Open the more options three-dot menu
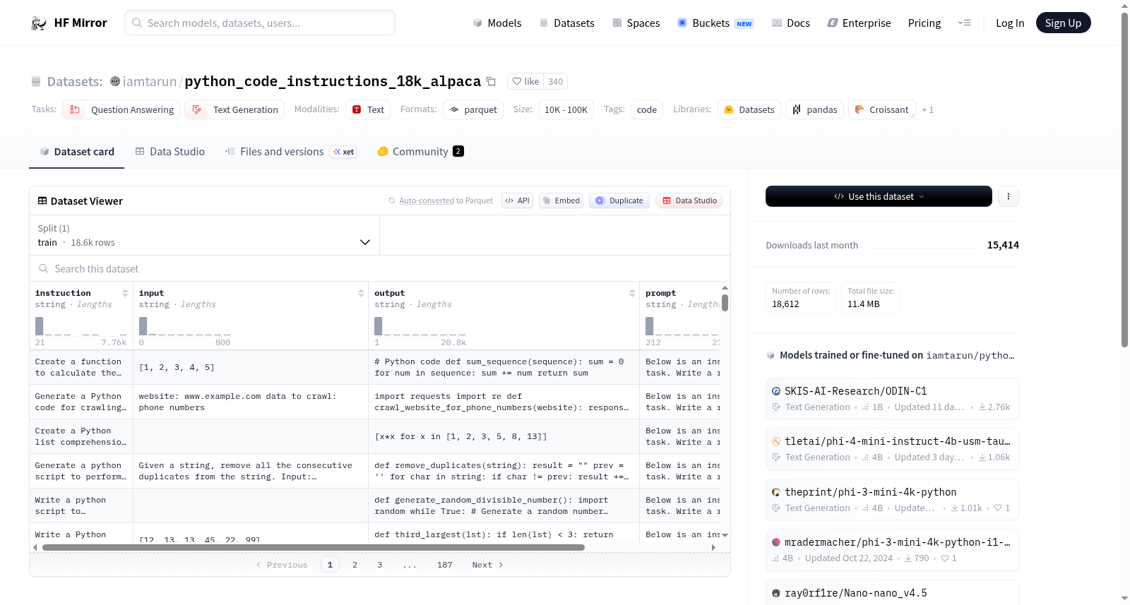 (1009, 196)
